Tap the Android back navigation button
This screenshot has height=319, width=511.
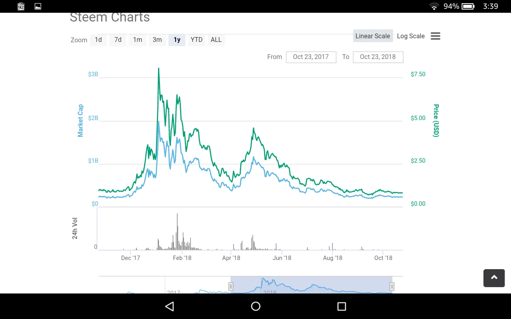(170, 306)
